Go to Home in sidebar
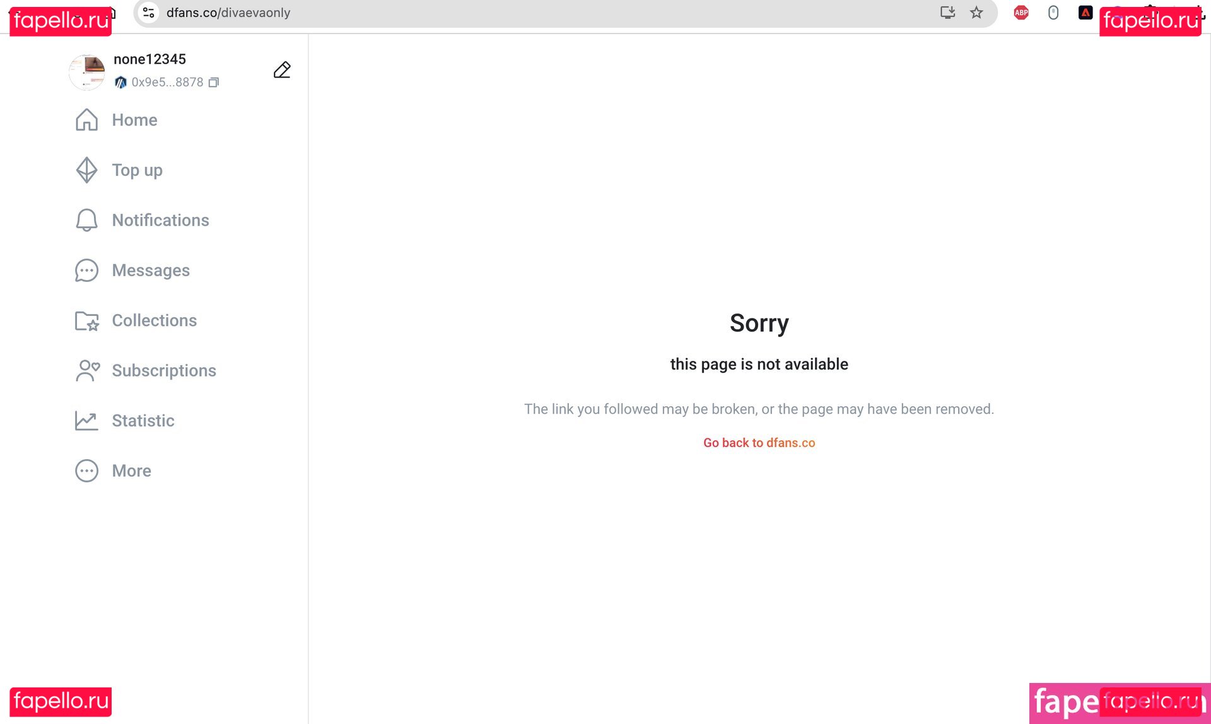 [134, 120]
